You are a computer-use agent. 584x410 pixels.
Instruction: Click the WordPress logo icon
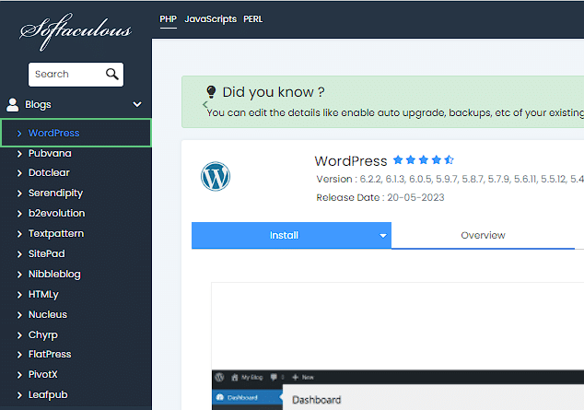(216, 176)
